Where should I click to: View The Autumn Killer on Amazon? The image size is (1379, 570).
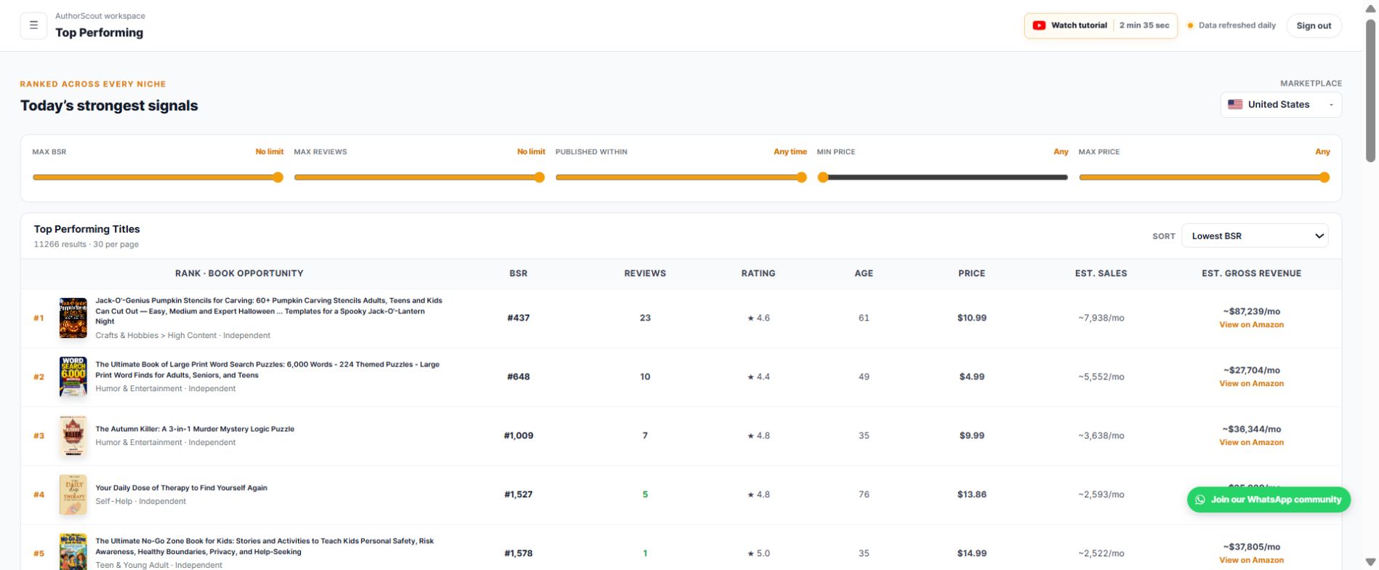[x=1251, y=443]
